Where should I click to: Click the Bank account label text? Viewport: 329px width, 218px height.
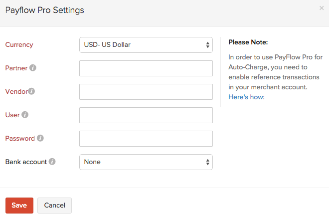tap(26, 162)
